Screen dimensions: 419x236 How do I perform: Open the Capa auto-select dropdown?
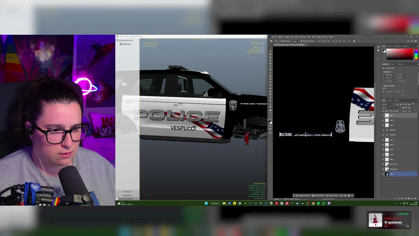click(x=296, y=41)
